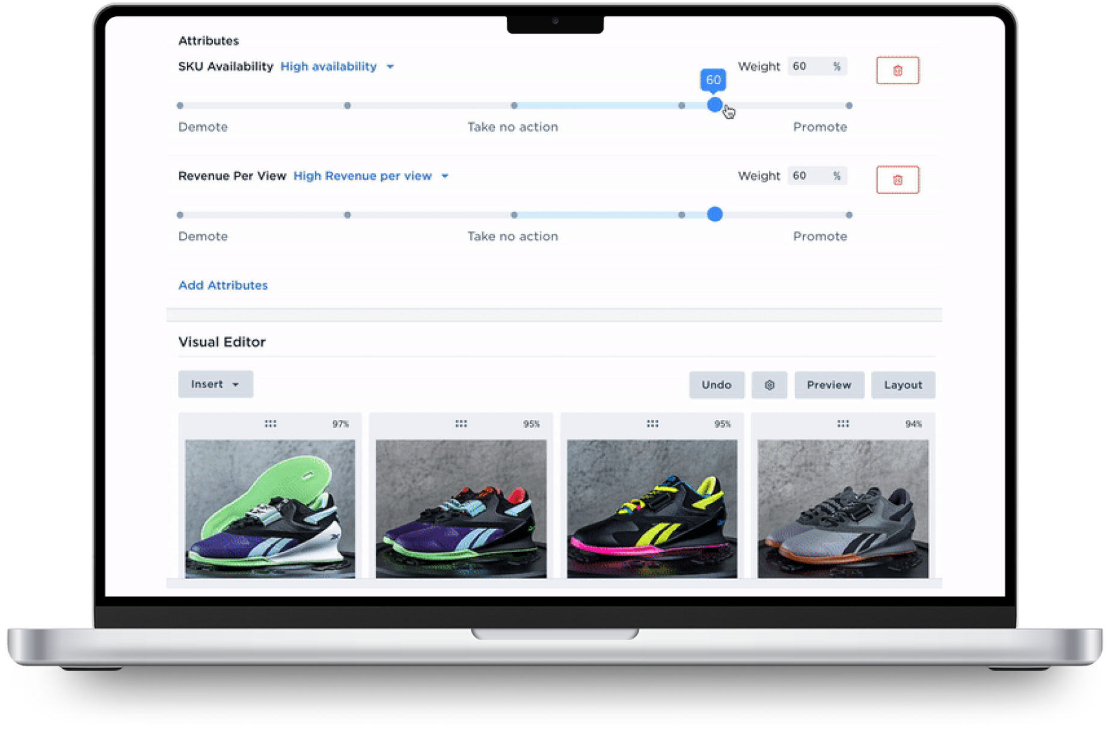Image resolution: width=1110 pixels, height=733 pixels.
Task: Click Take no action label under SKU Availability
Action: tap(512, 127)
